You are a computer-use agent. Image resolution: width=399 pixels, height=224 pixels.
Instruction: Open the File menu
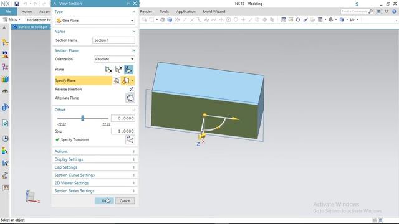click(x=8, y=11)
